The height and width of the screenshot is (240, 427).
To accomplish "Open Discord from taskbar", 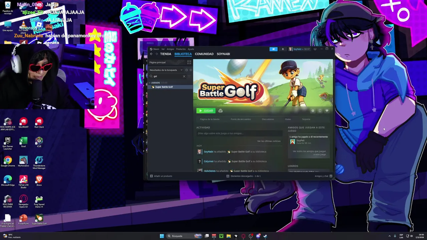I will [x=258, y=236].
